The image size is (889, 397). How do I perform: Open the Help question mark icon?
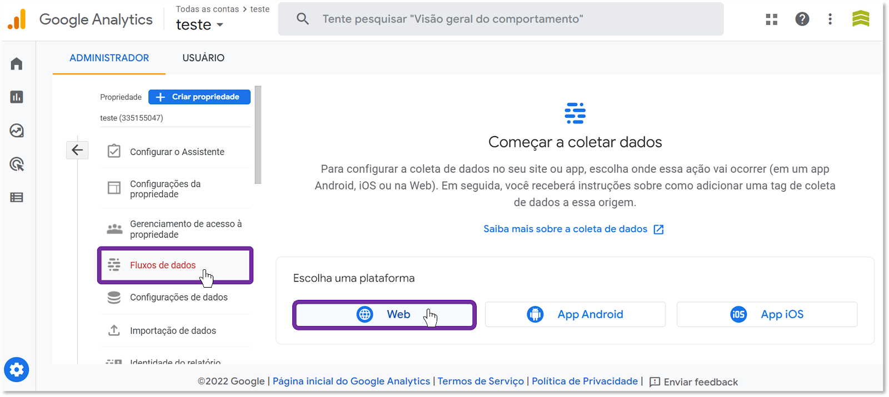point(802,19)
